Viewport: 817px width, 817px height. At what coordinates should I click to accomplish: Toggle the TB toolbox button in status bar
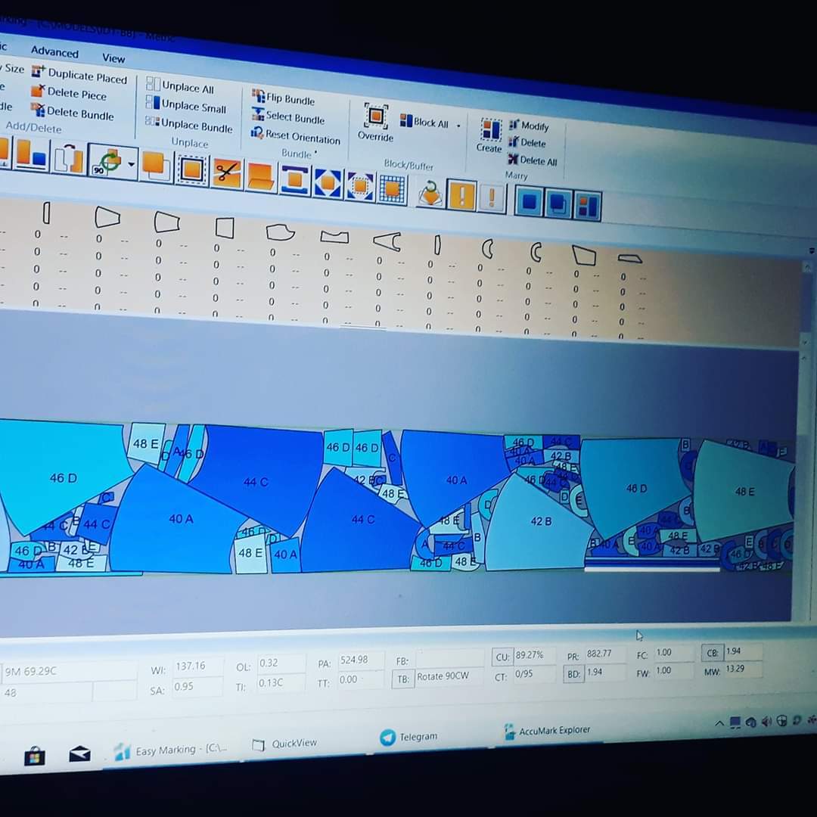click(x=403, y=678)
